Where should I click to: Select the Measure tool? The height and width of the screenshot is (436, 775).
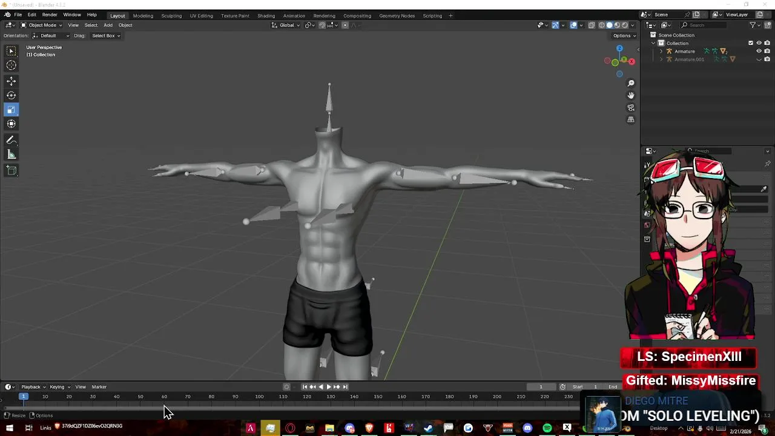pyautogui.click(x=12, y=154)
